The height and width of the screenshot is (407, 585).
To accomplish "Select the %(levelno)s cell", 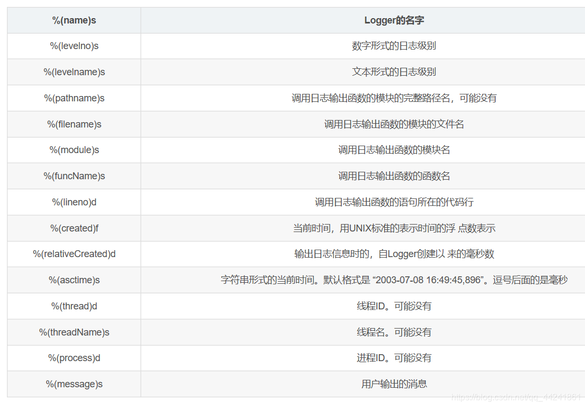I will [x=74, y=46].
